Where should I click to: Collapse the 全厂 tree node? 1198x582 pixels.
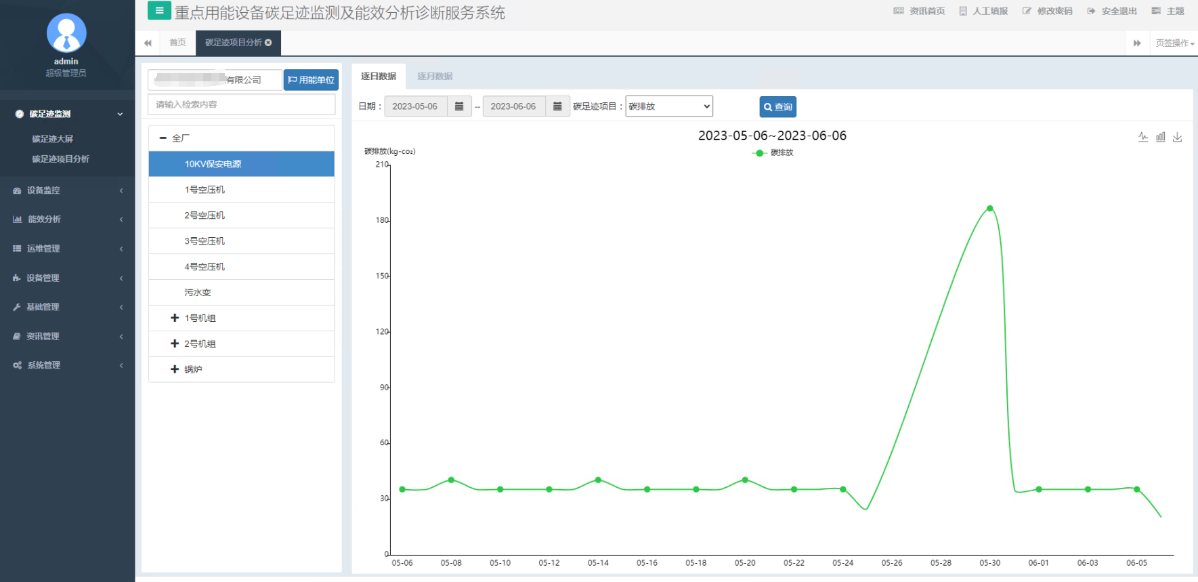tap(163, 138)
